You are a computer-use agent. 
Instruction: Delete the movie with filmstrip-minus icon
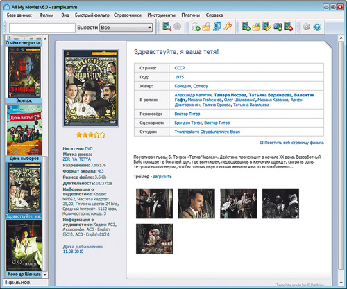[288, 27]
